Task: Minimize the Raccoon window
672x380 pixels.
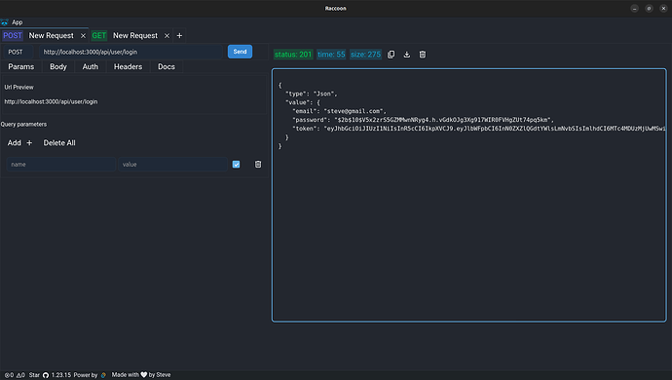Action: (x=635, y=9)
